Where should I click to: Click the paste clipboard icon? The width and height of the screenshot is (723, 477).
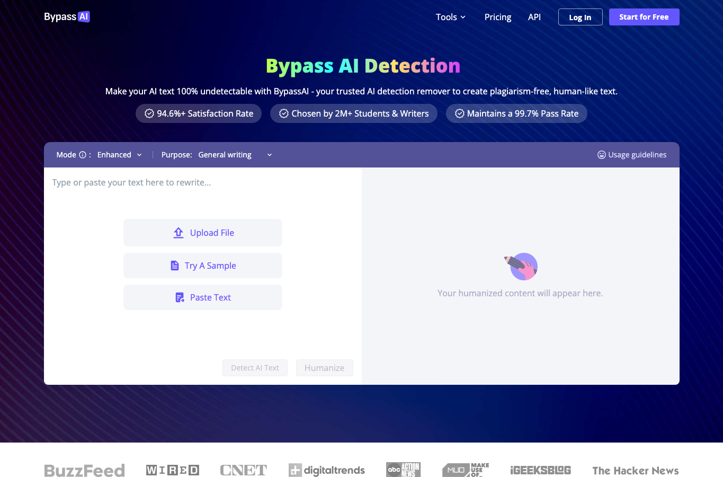(180, 297)
